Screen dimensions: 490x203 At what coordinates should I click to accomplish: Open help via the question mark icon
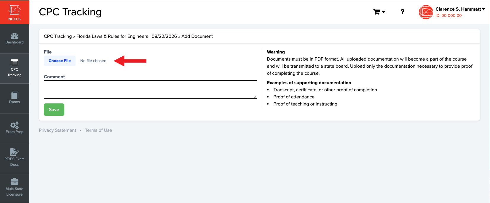pyautogui.click(x=402, y=12)
